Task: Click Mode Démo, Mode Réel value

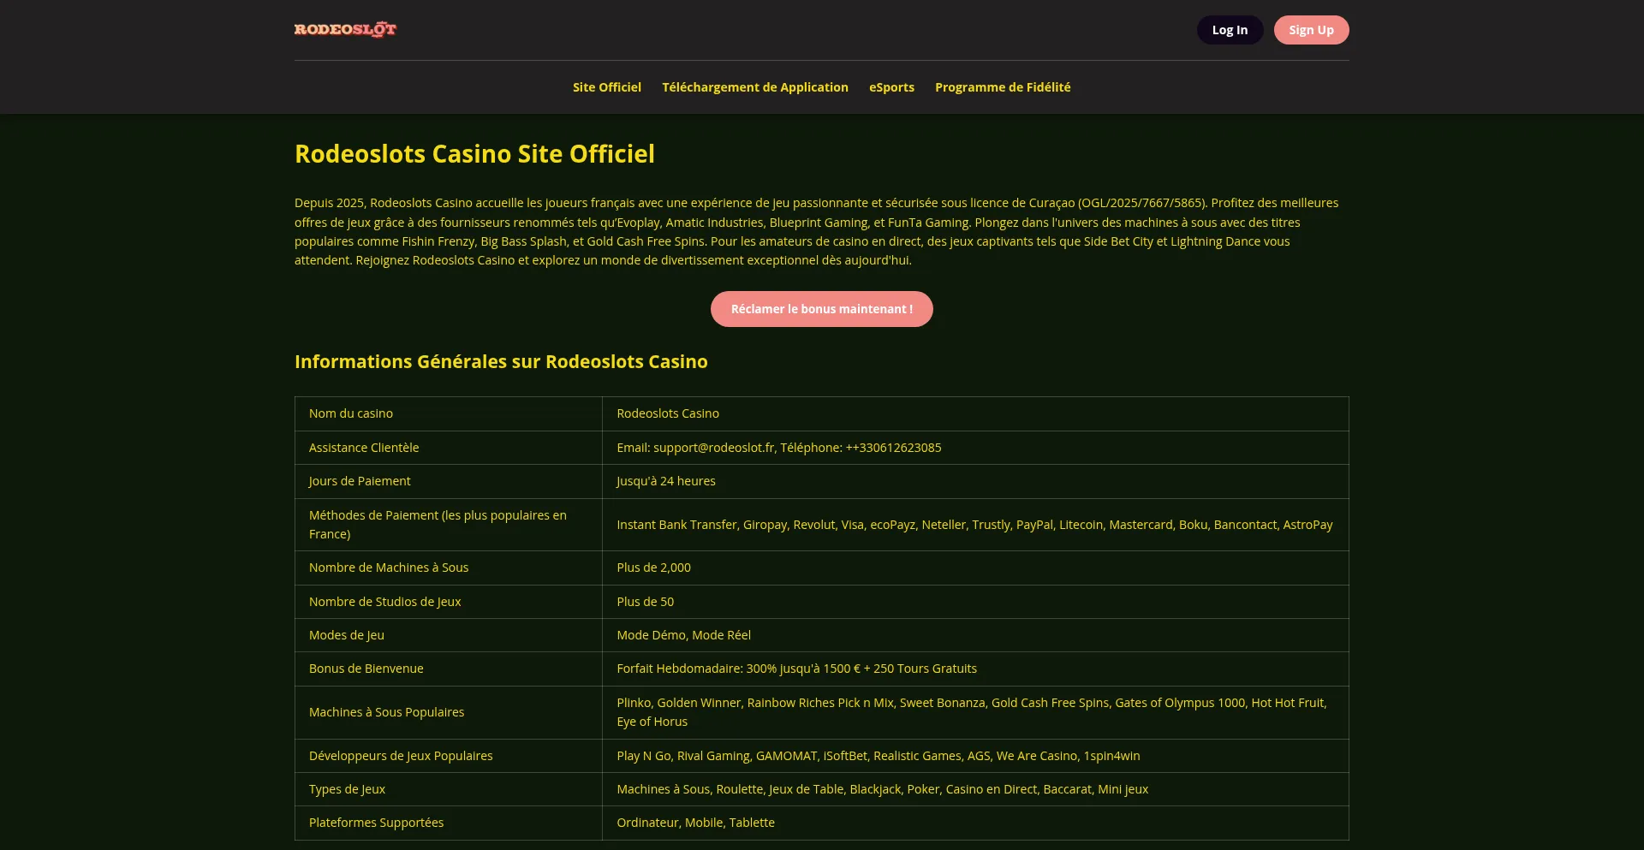Action: pyautogui.click(x=975, y=635)
